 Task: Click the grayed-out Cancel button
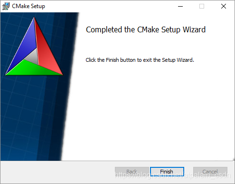tap(210, 172)
